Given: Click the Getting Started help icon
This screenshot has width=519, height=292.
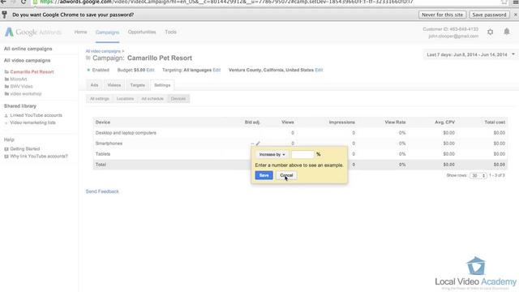Looking at the screenshot, I should coord(6,149).
